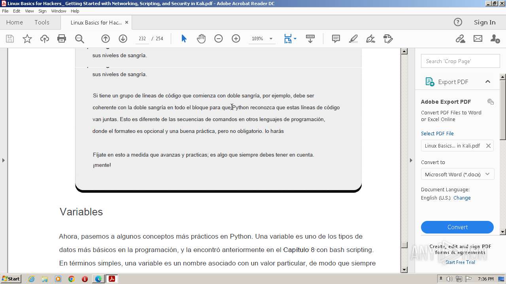Bookmark this file with the star icon

pyautogui.click(x=27, y=39)
